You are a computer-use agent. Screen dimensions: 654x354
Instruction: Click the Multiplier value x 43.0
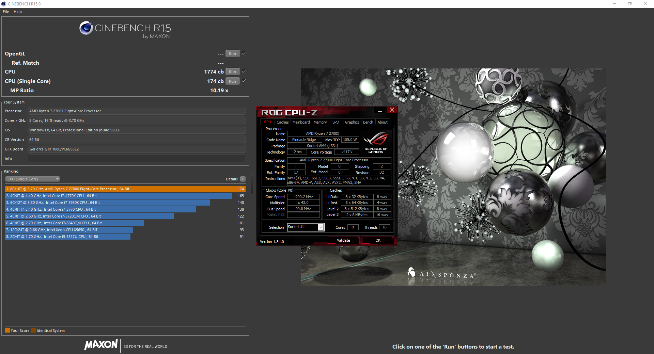coord(303,203)
